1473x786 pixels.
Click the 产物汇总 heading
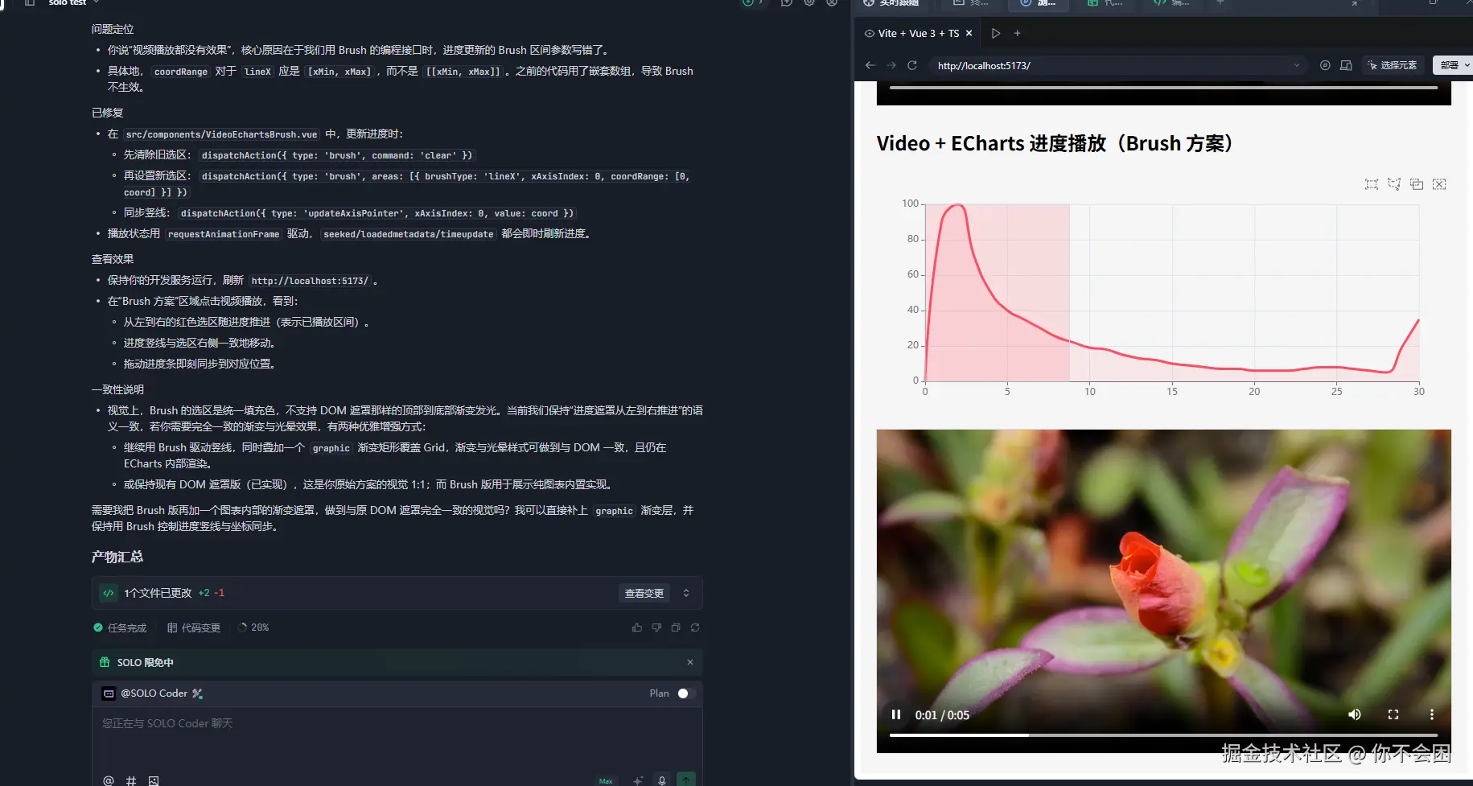117,557
